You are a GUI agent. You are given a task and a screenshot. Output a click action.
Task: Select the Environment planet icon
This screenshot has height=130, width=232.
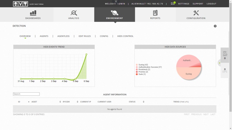(115, 13)
